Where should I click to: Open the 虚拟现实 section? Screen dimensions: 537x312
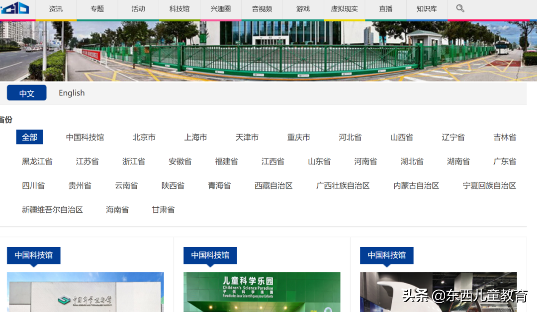(344, 8)
